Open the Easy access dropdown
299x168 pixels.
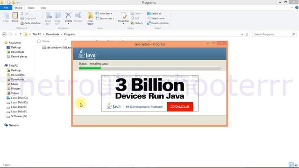point(105,18)
